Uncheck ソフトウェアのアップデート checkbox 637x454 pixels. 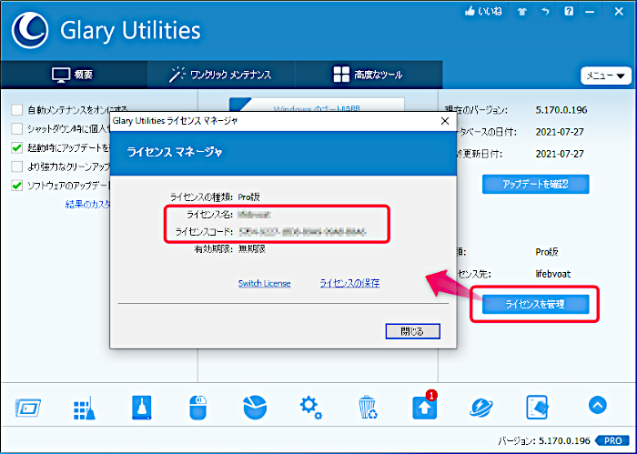pos(16,186)
